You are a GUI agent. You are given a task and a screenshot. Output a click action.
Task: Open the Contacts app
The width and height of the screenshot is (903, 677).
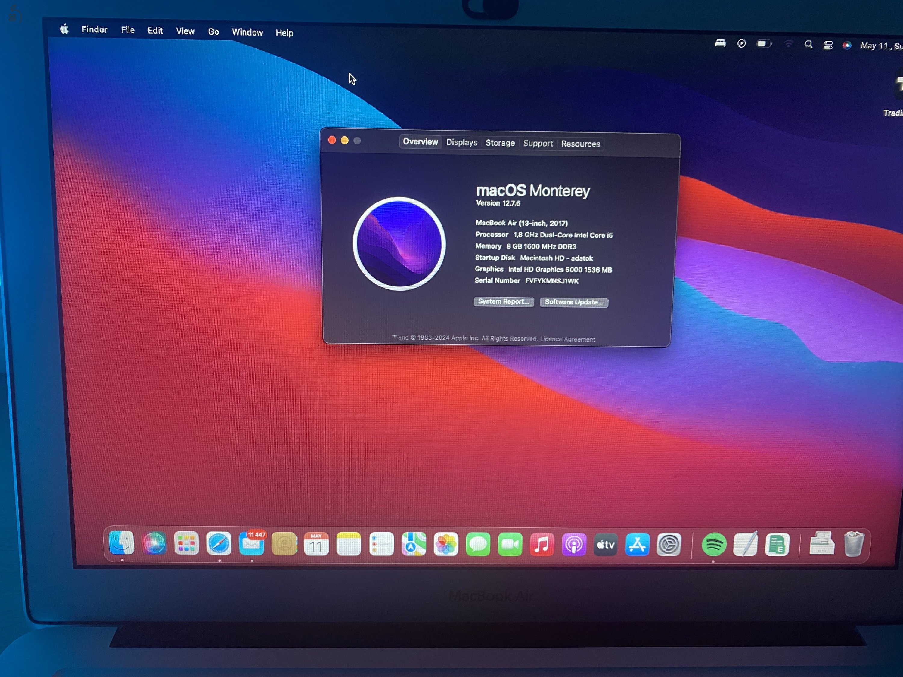coord(284,544)
